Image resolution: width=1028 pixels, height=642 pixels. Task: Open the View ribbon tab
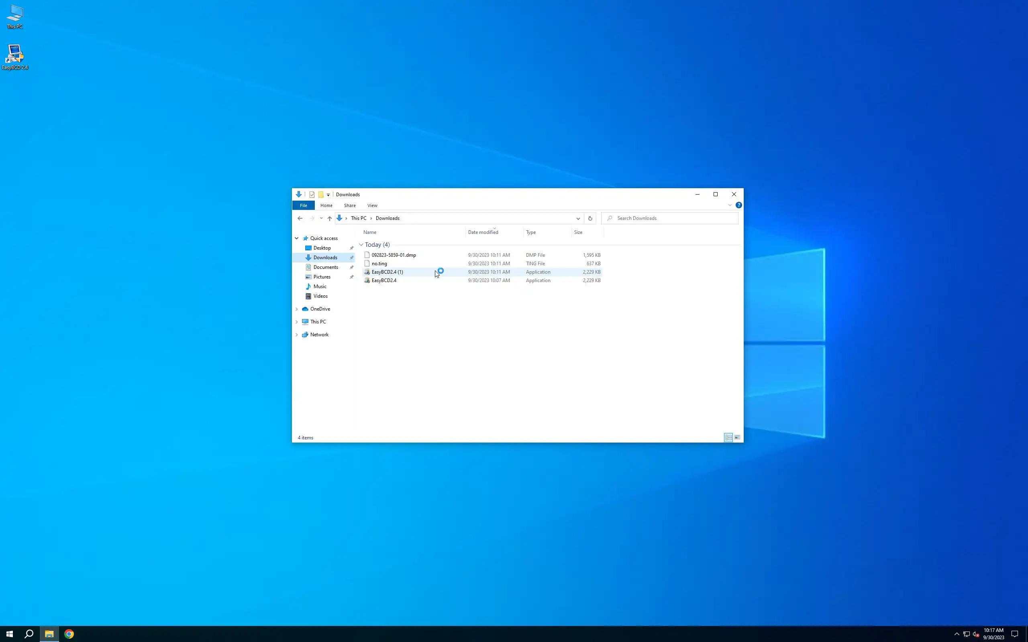372,205
